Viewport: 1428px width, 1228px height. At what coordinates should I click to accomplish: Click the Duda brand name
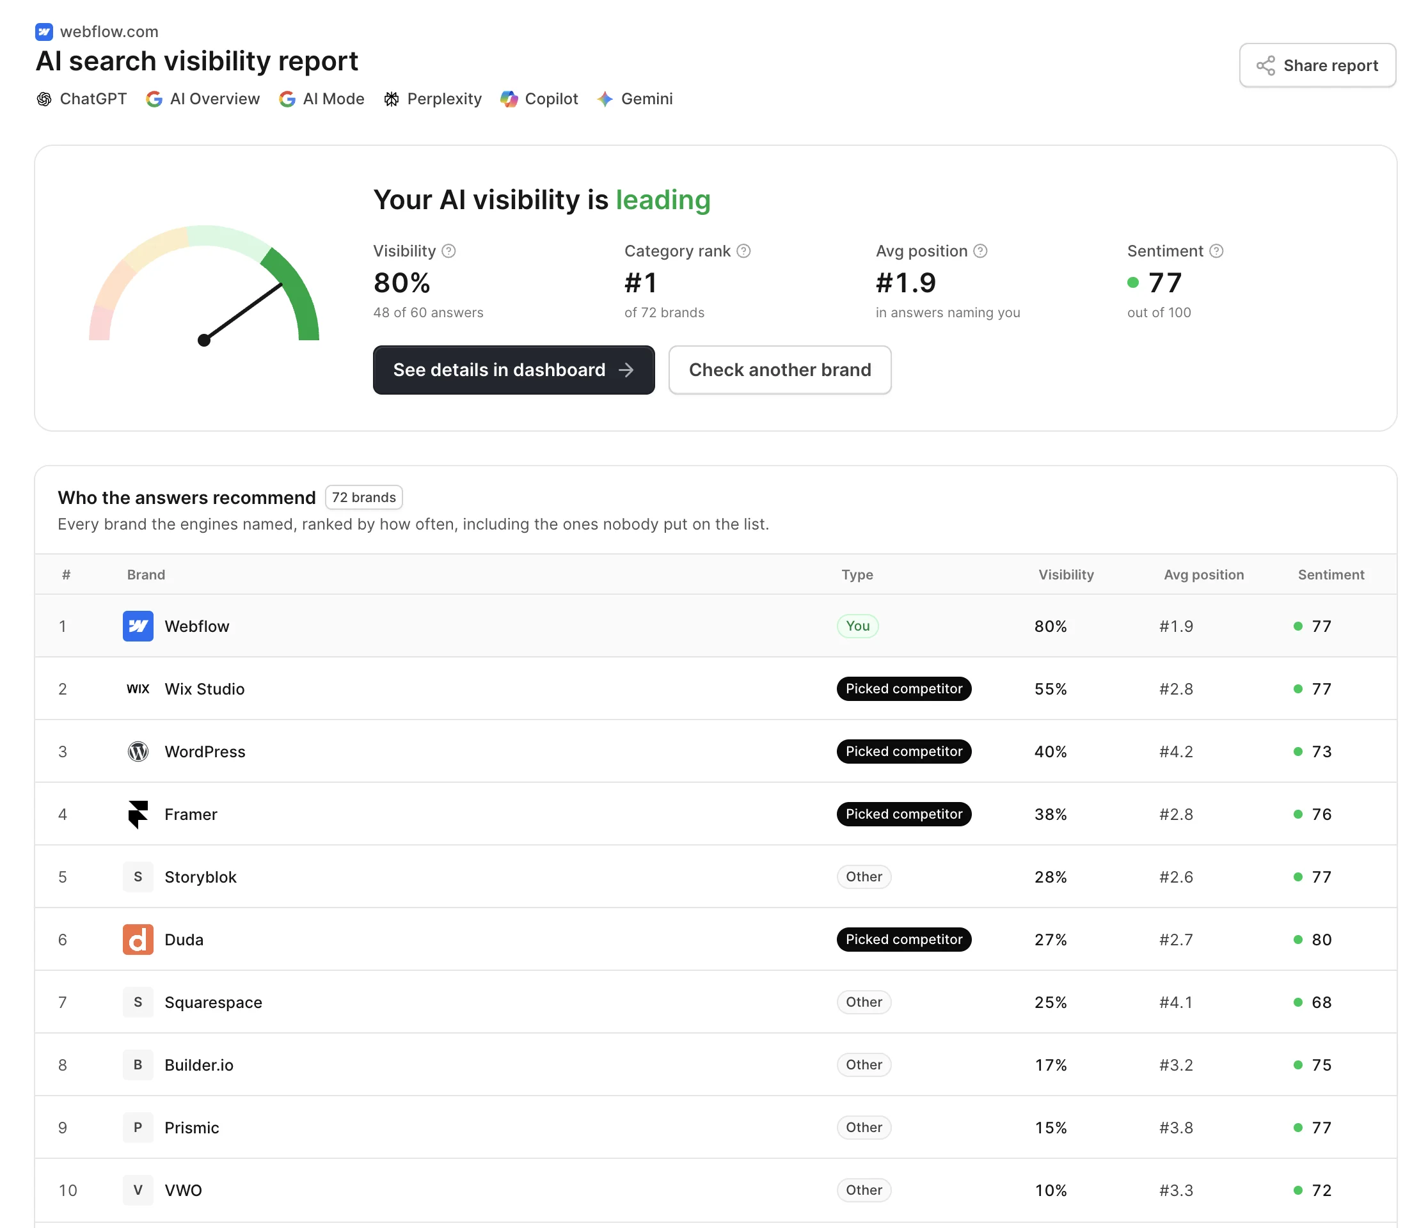(x=184, y=940)
